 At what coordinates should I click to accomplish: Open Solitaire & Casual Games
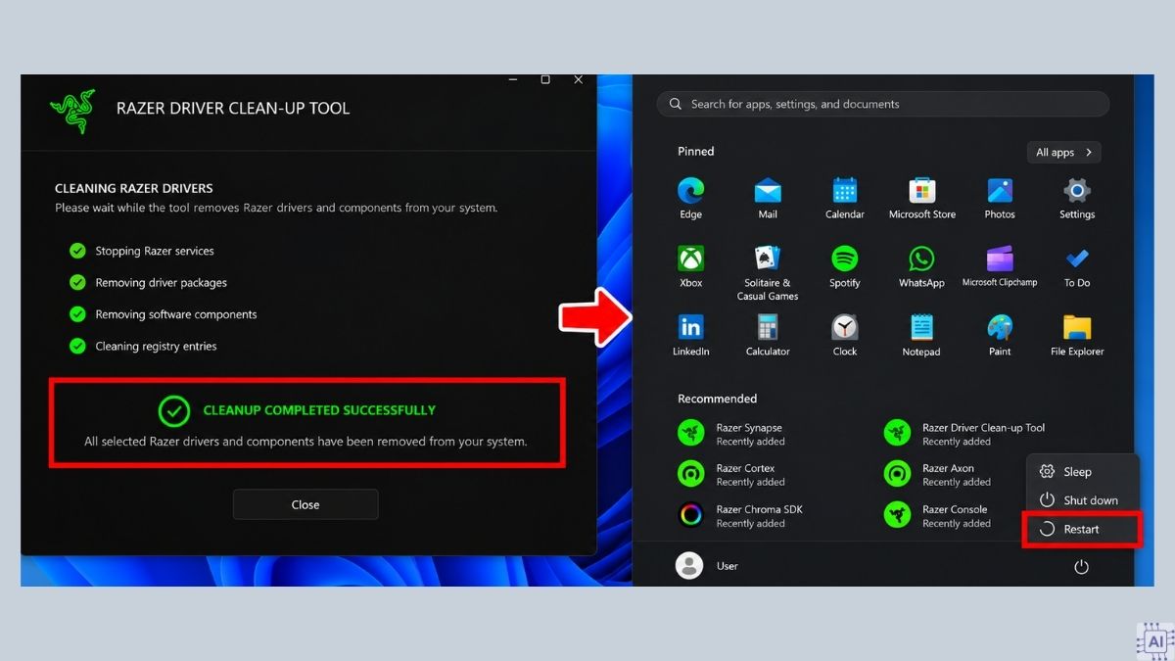click(x=768, y=273)
